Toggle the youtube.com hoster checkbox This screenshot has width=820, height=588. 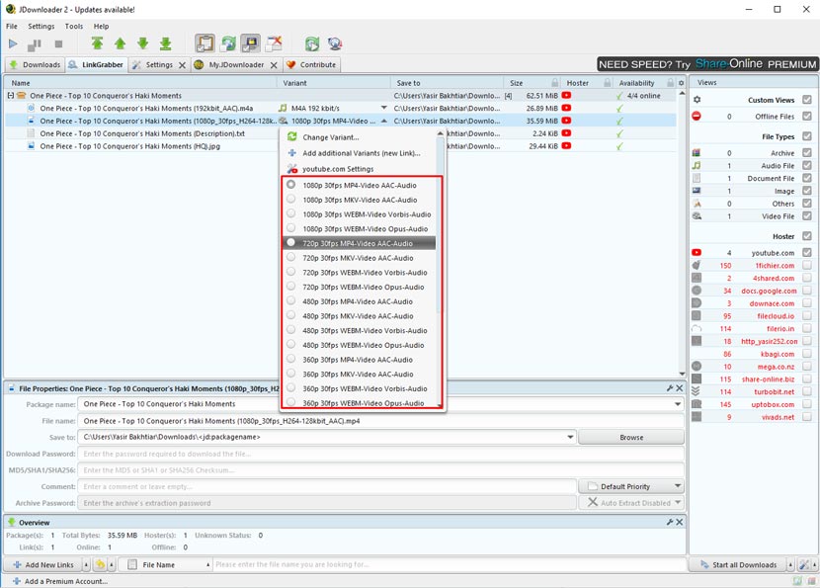pos(807,253)
